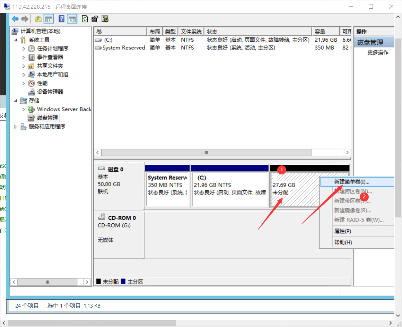Click Help (帮助) in context menu
The image size is (402, 327).
(343, 242)
